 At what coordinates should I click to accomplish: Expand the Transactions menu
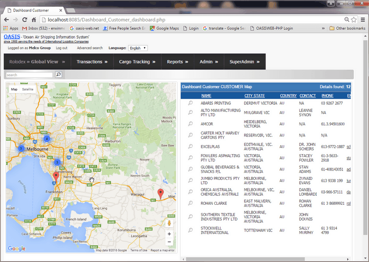[x=92, y=62]
